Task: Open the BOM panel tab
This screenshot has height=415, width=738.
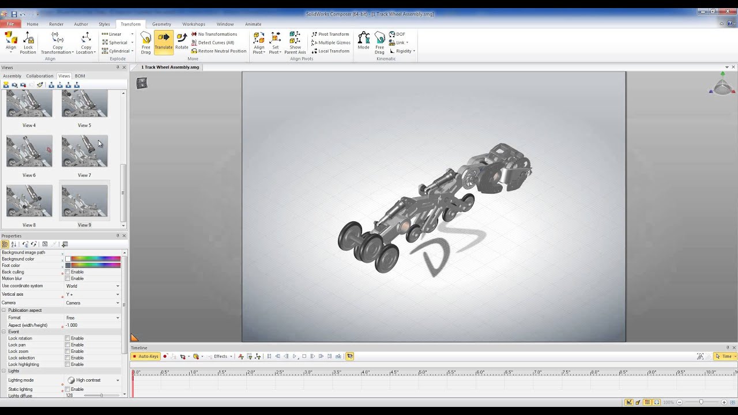Action: (80, 76)
